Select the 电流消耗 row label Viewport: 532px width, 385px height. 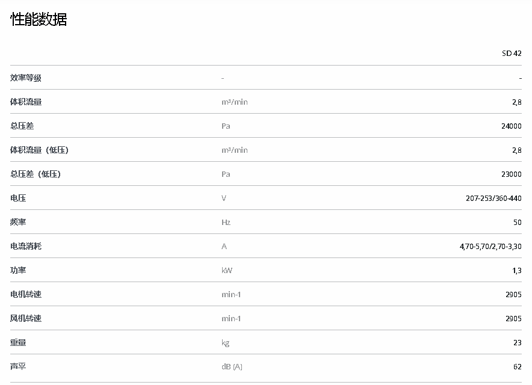26,246
